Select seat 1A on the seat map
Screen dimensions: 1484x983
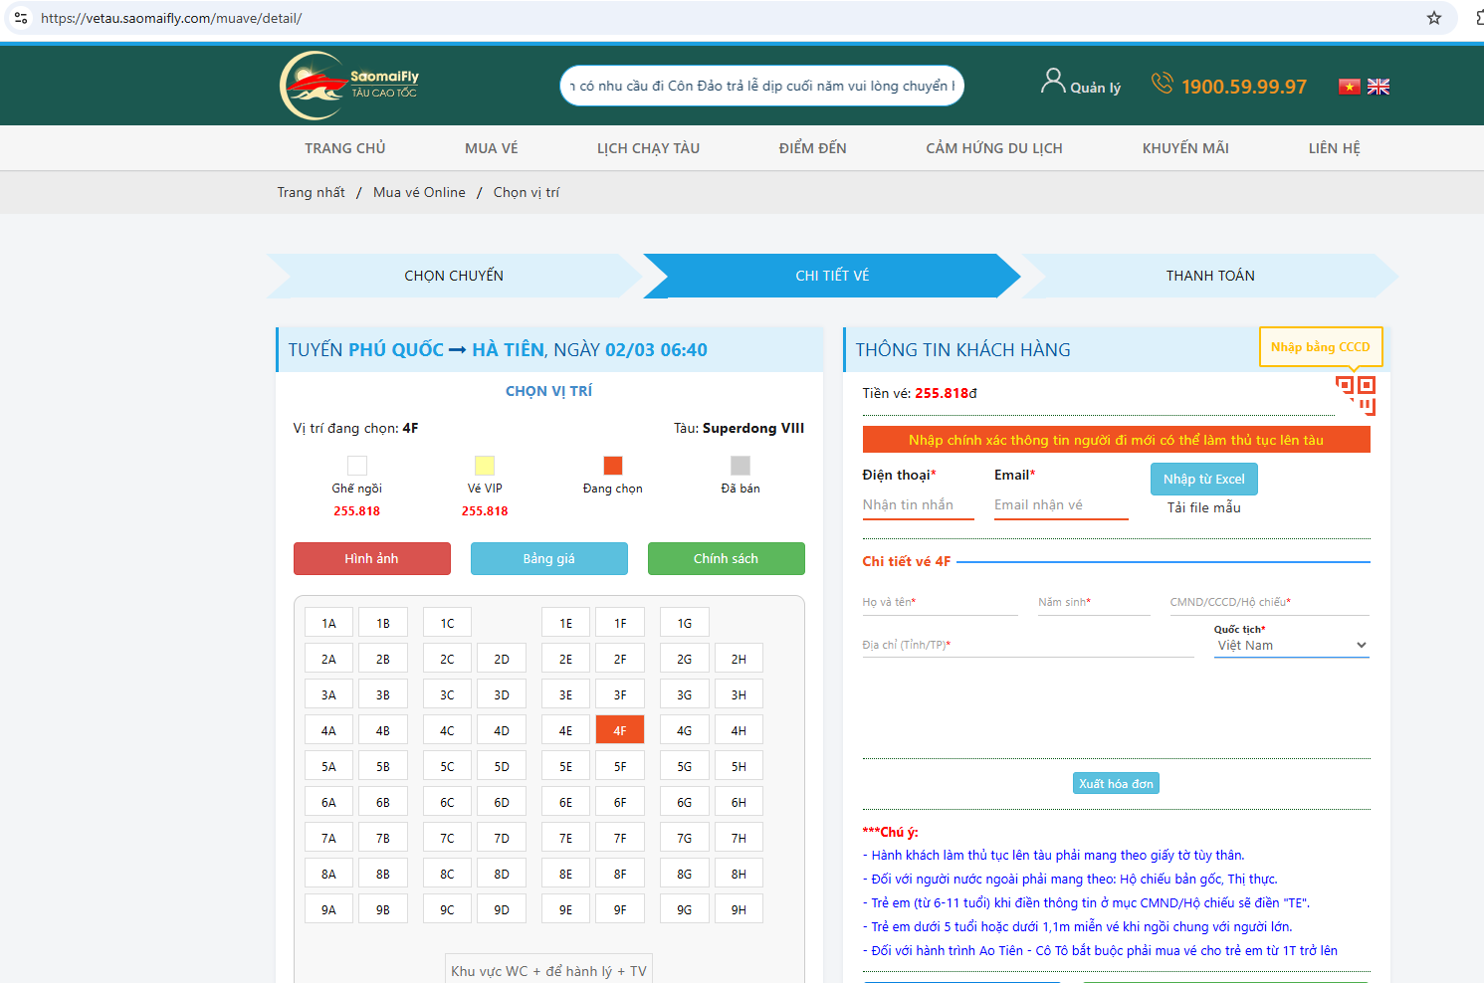point(328,623)
